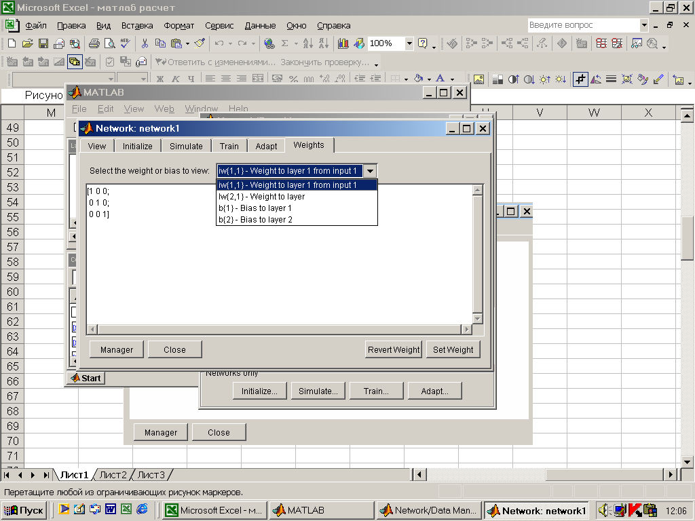Open the AutoSum functions dropdown arrow
The height and width of the screenshot is (521, 695).
tap(296, 43)
